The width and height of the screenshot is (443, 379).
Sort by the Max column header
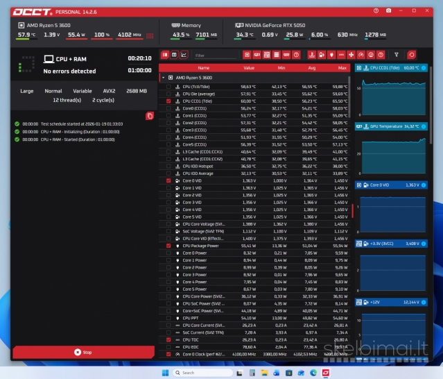pos(342,68)
